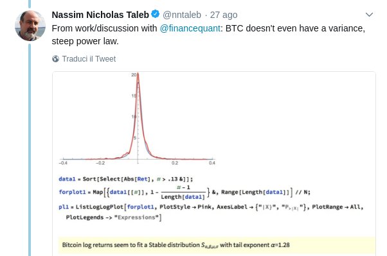The width and height of the screenshot is (387, 256).
Task: Open the tweet options chevron menu
Action: (369, 15)
